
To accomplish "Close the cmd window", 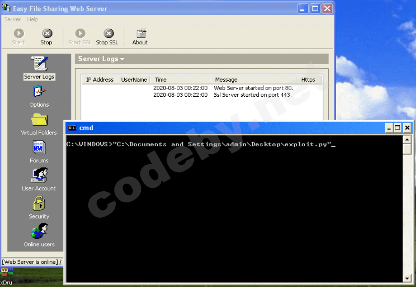I will tap(407, 128).
